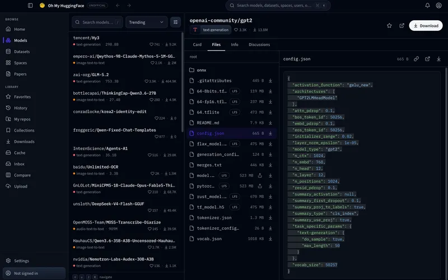Click the Download model button
Viewport: 448px width, 280px height.
click(x=426, y=25)
